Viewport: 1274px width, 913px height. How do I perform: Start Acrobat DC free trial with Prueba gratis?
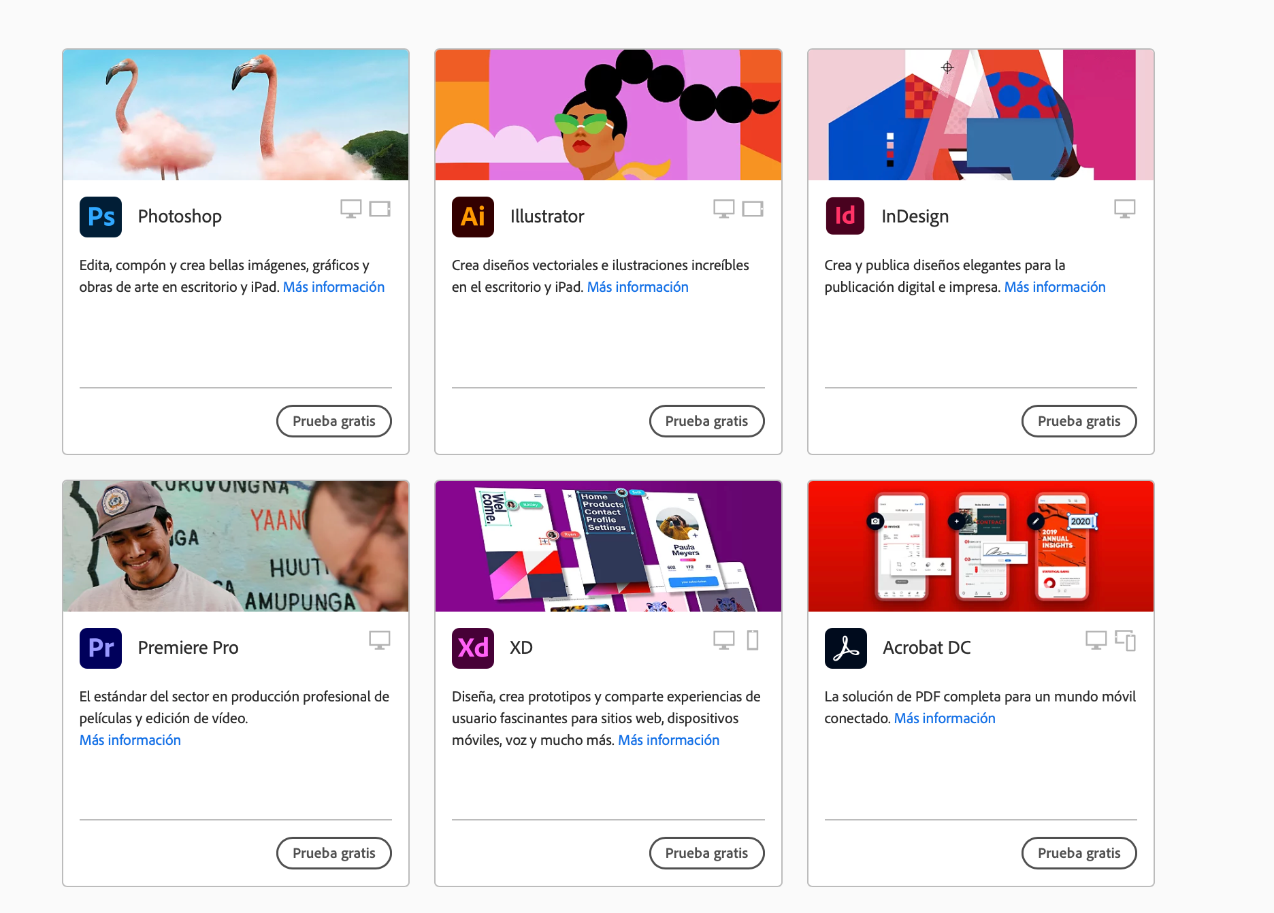tap(1079, 853)
